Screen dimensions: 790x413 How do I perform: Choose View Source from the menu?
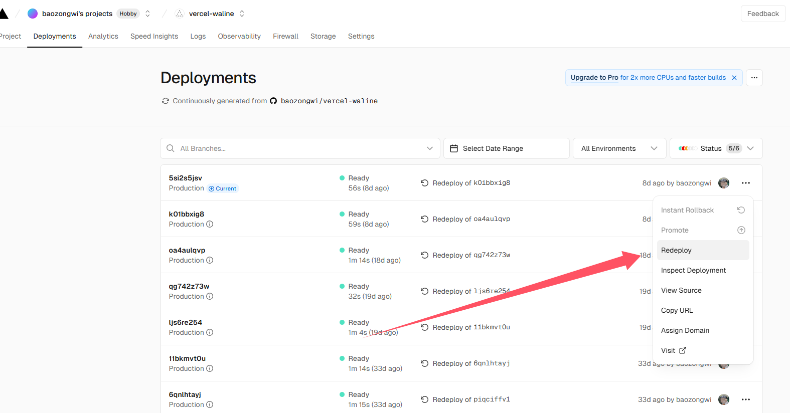point(703,290)
